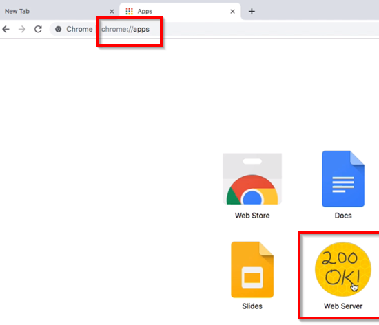Image resolution: width=379 pixels, height=325 pixels.
Task: Click the Chrome site info chip
Action: tap(74, 29)
